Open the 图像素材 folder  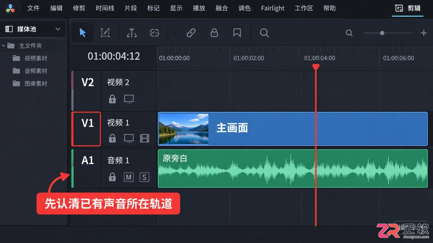tap(30, 83)
